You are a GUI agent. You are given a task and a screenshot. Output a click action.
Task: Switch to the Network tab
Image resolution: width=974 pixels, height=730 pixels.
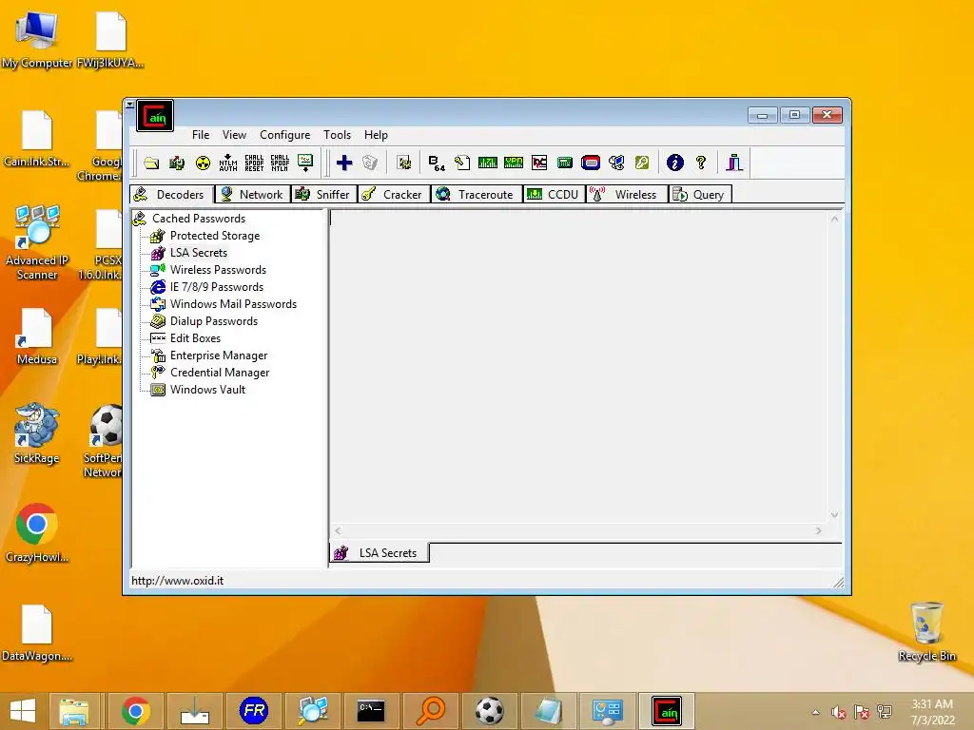pyautogui.click(x=252, y=194)
